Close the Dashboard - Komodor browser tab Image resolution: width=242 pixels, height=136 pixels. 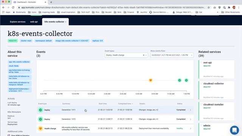click(x=45, y=2)
